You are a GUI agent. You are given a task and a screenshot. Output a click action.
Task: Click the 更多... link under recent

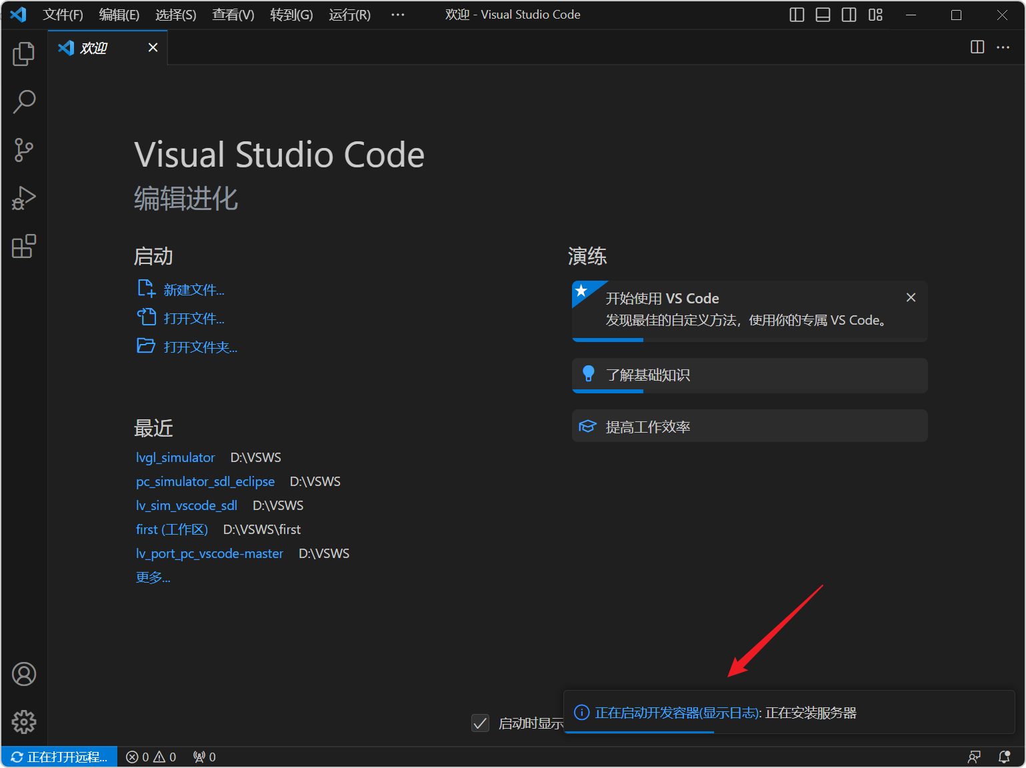pos(153,577)
